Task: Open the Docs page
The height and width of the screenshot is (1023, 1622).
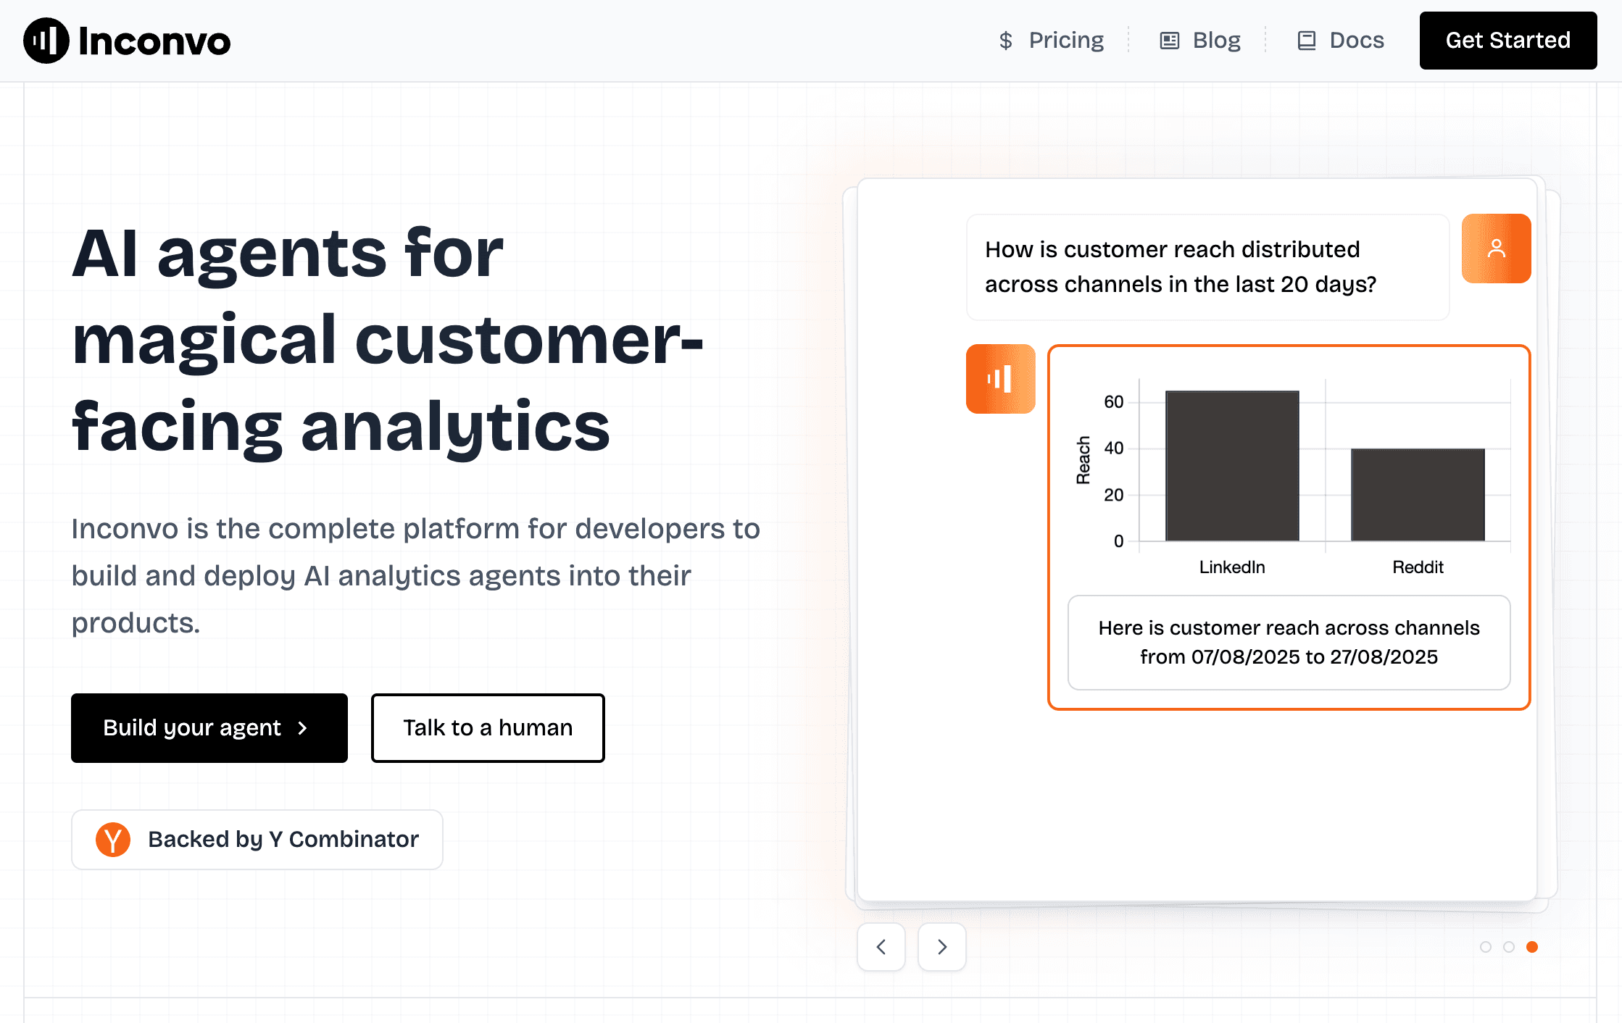Action: click(1356, 41)
